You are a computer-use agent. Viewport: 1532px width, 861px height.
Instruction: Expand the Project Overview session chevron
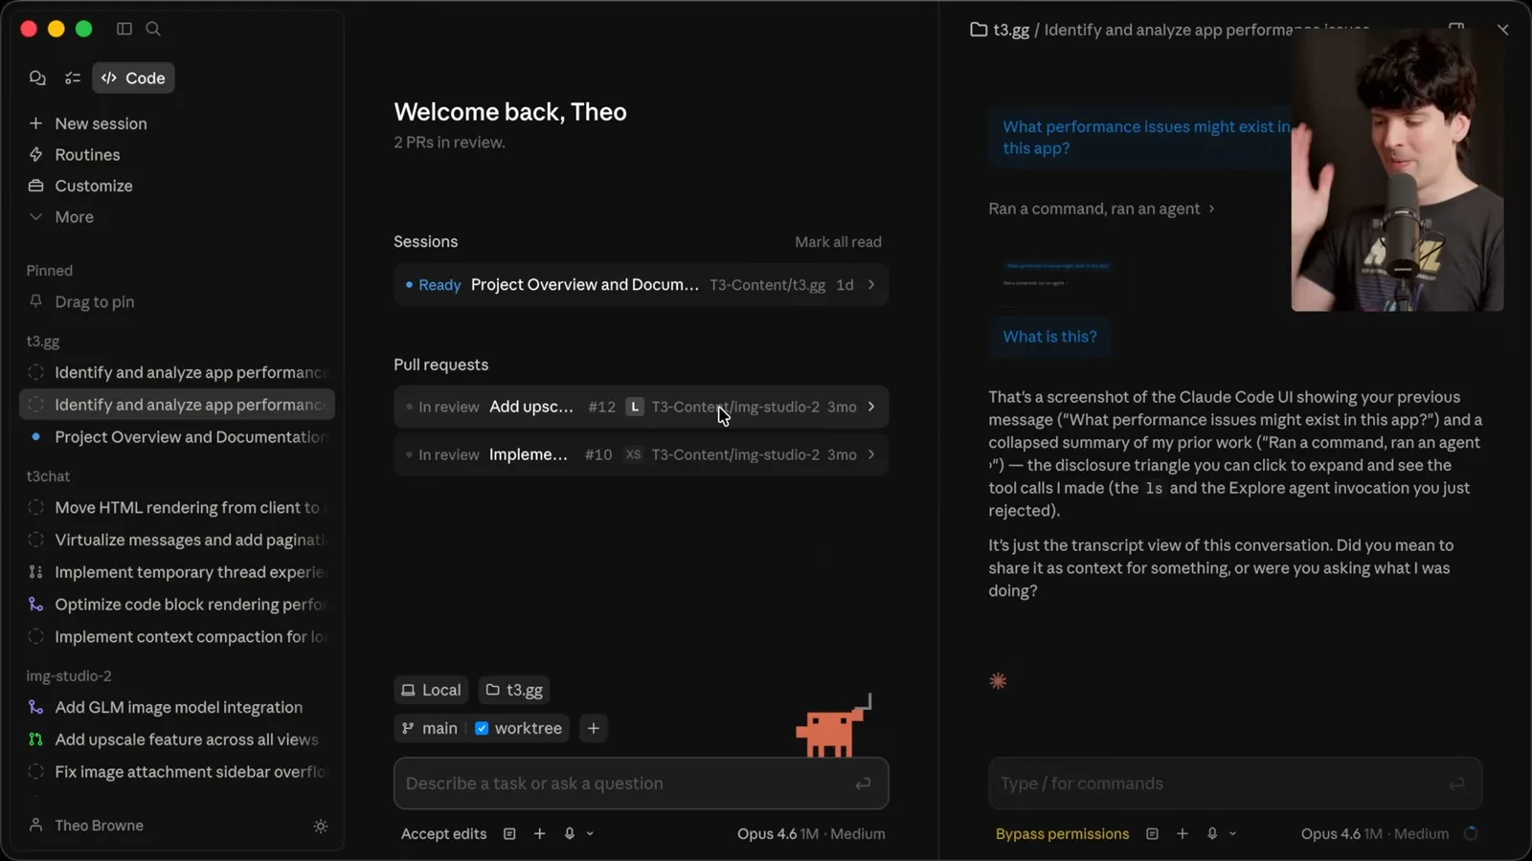point(871,285)
